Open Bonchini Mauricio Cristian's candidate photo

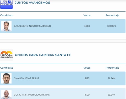coord(6,94)
